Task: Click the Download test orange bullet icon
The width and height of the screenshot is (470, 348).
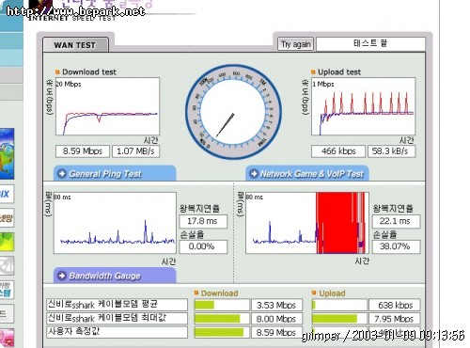Action: tap(57, 72)
